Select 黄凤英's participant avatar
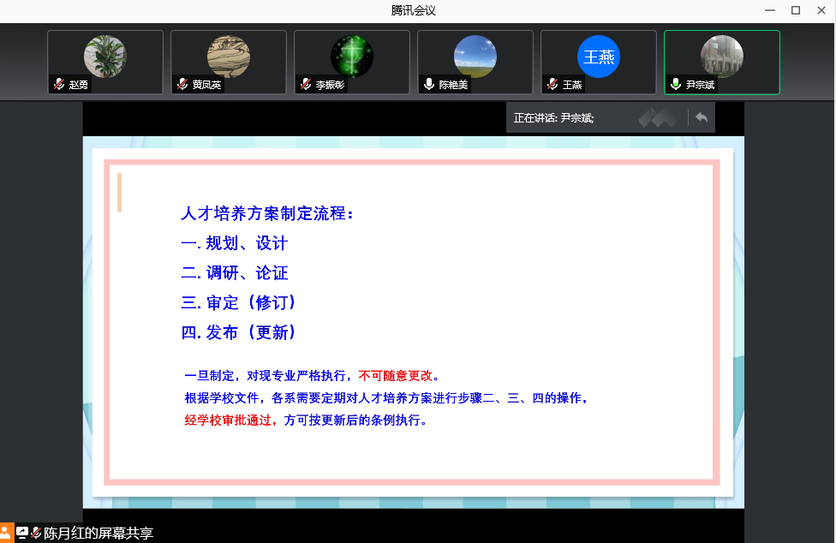Image resolution: width=836 pixels, height=543 pixels. [x=228, y=57]
